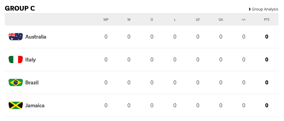This screenshot has width=284, height=121.
Task: Click the MP column header
Action: (106, 20)
